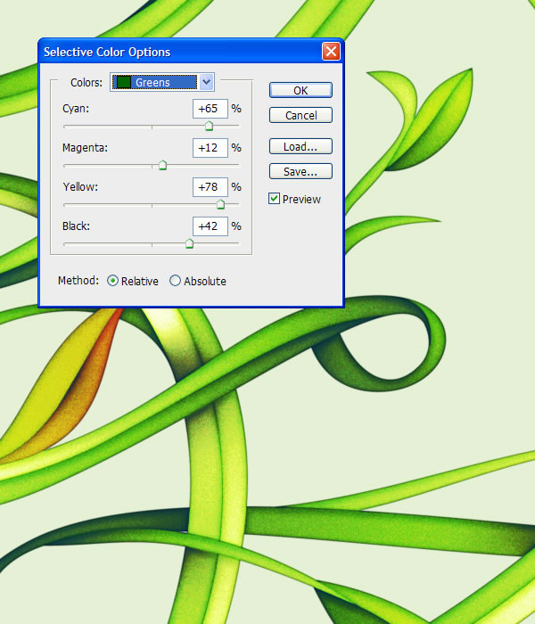Click the Cyan slider handle
The width and height of the screenshot is (535, 624).
[209, 126]
